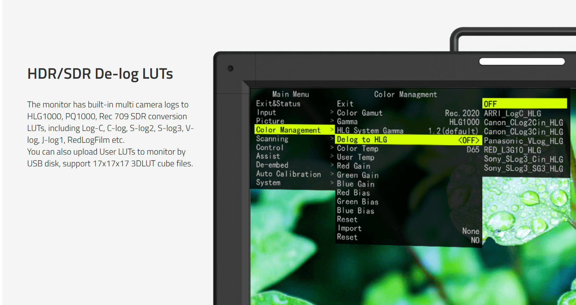The width and height of the screenshot is (576, 305).
Task: Click the Rec. 2020 gamut value
Action: click(x=462, y=113)
